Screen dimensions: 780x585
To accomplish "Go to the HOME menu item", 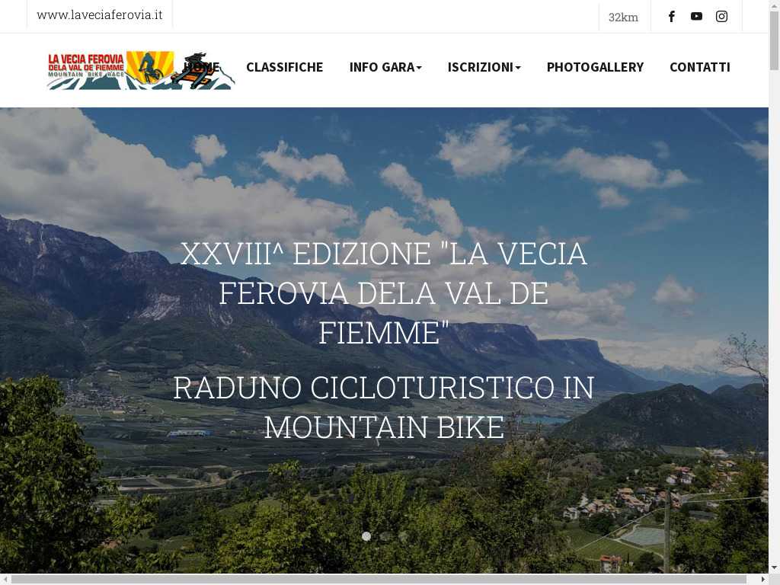I will coord(201,67).
